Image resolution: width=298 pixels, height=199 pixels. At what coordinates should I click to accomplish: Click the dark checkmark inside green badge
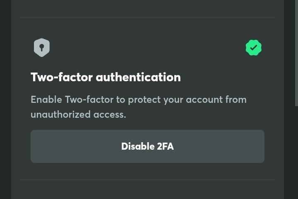tap(253, 48)
